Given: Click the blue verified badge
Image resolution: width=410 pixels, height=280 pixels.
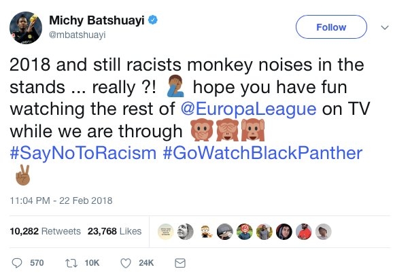Looking at the screenshot, I should point(155,20).
